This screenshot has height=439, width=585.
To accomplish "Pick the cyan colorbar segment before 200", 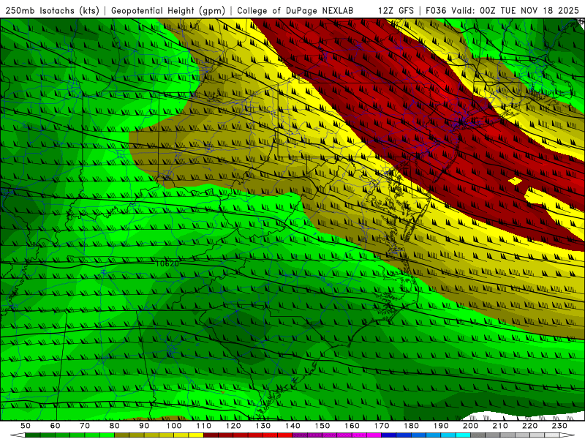I will [463, 435].
